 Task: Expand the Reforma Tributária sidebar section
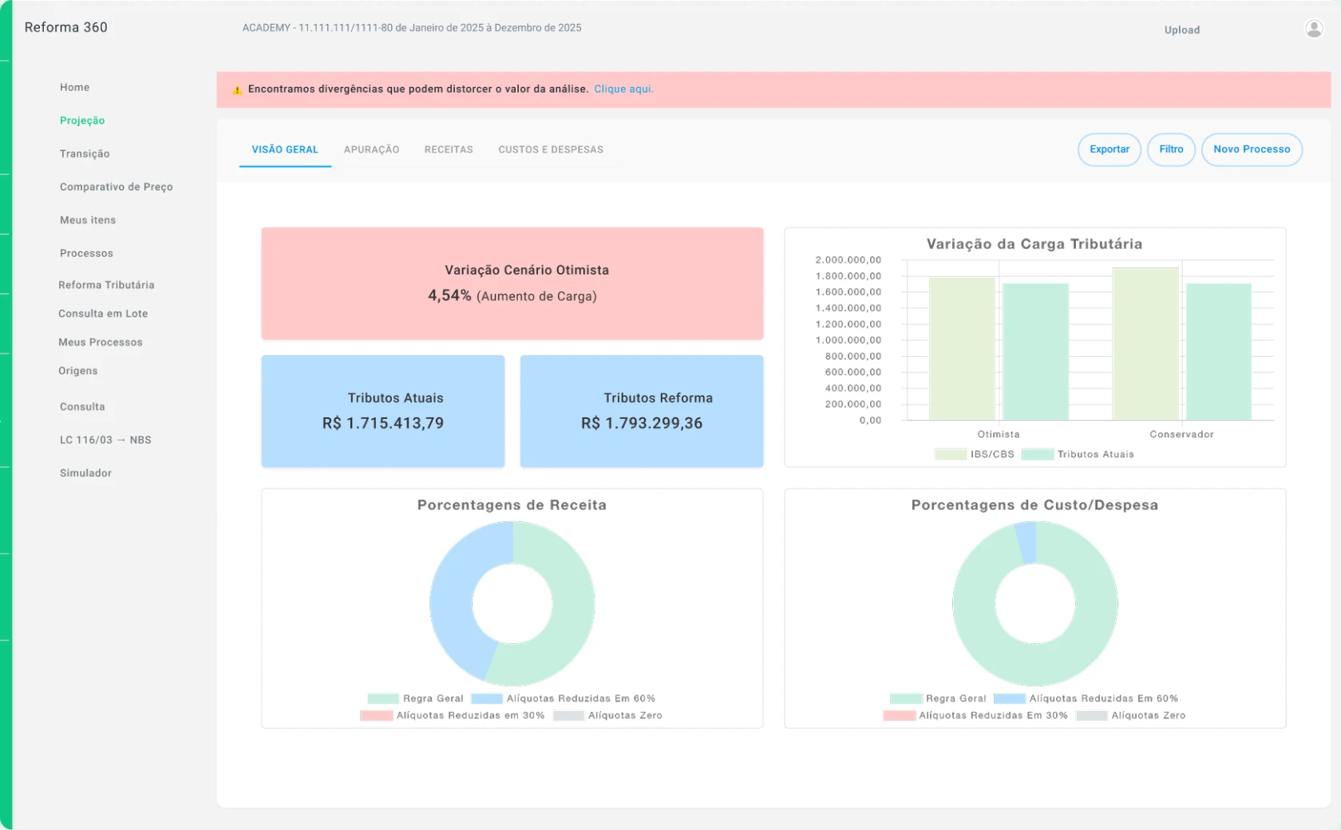coord(106,285)
